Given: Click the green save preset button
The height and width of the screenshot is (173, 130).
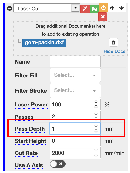Looking at the screenshot, I should coord(94,9).
